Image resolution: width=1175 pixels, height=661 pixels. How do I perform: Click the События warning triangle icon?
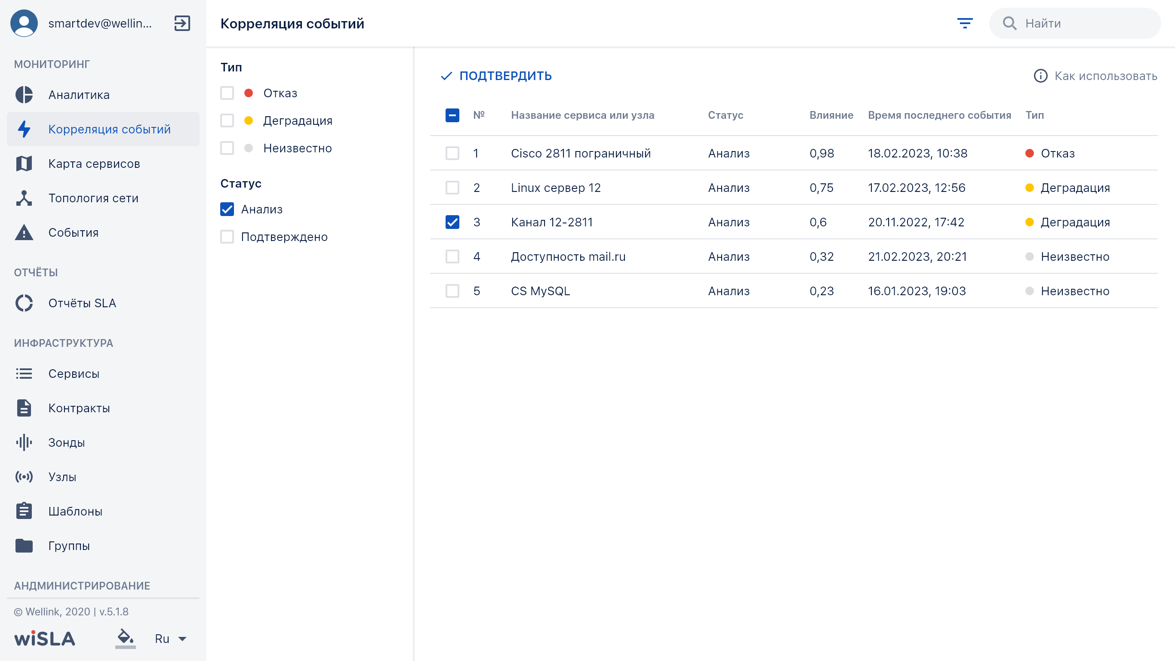(x=24, y=232)
